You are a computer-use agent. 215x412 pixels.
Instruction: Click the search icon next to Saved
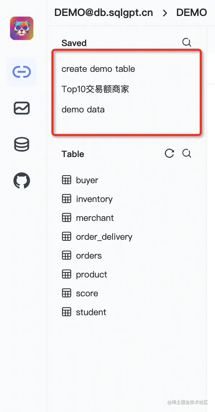tap(187, 42)
